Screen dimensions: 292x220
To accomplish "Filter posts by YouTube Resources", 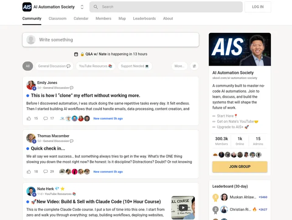I will coord(95,66).
